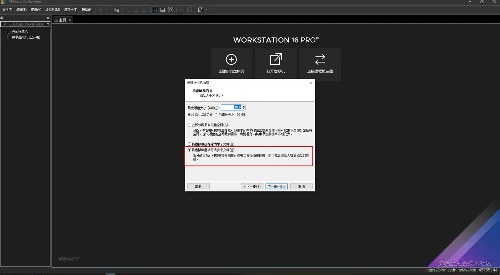Increase disk size with the up spinner
500x275 pixels.
pos(244,106)
